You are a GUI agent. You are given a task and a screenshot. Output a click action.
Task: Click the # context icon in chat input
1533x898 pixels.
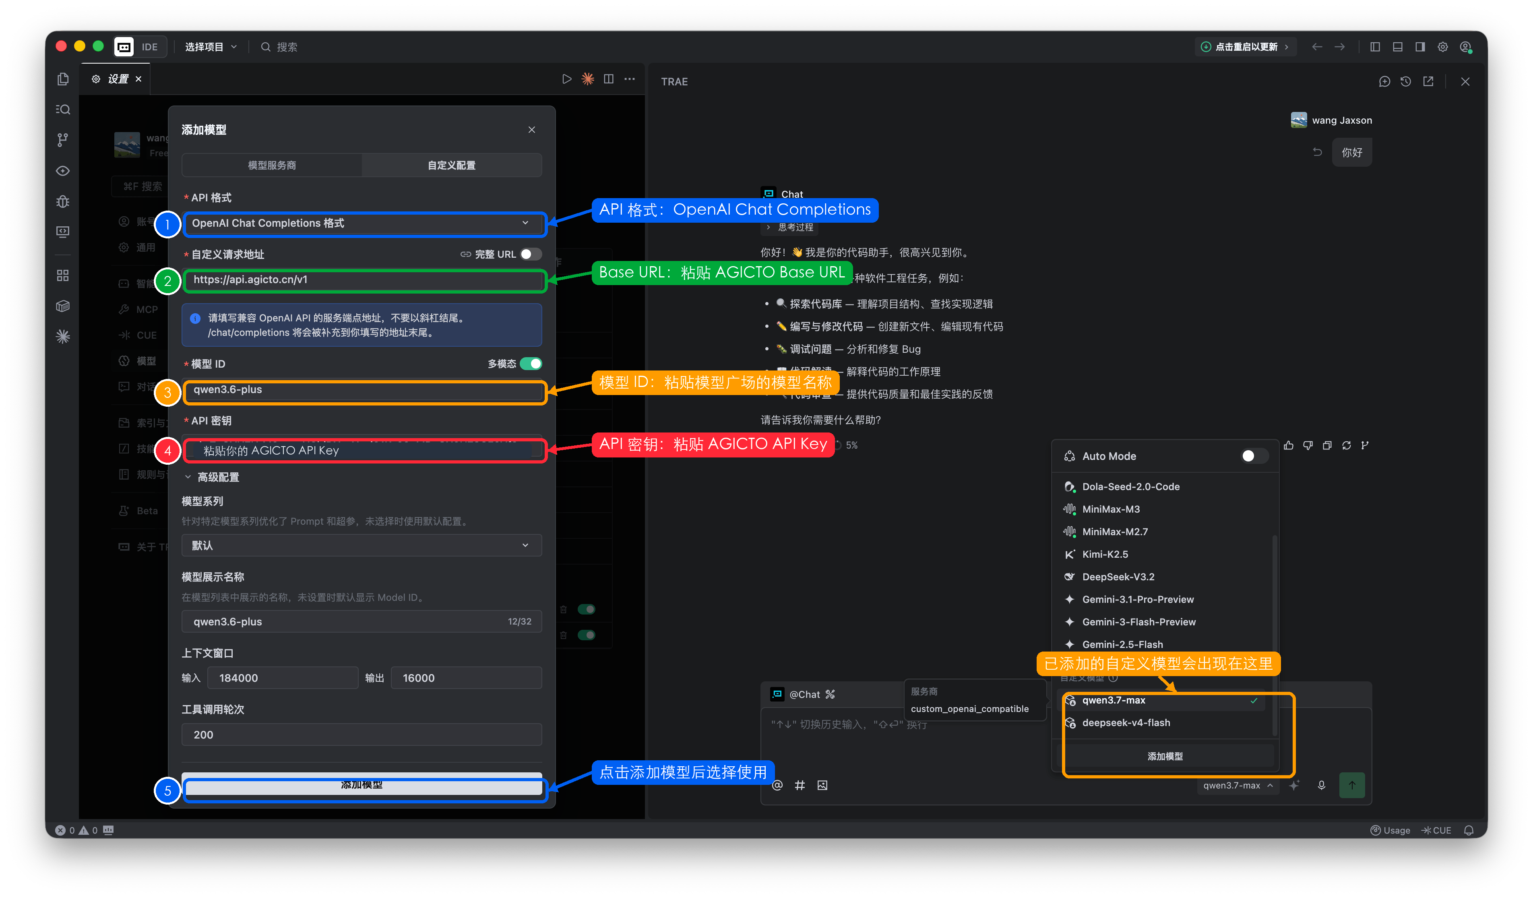pyautogui.click(x=800, y=785)
